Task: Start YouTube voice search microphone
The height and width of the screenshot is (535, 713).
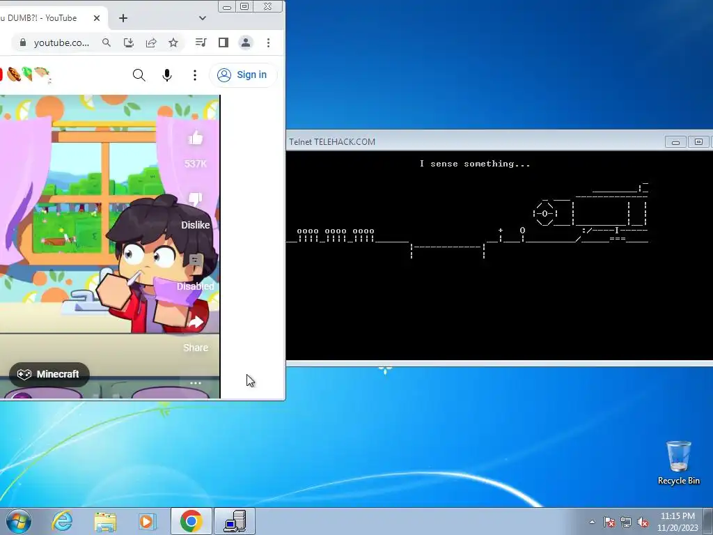Action: pos(167,75)
